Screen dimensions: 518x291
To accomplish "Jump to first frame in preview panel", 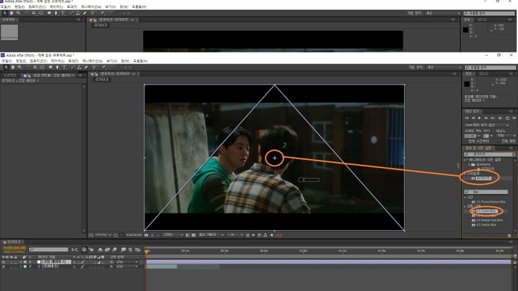I will 467,118.
